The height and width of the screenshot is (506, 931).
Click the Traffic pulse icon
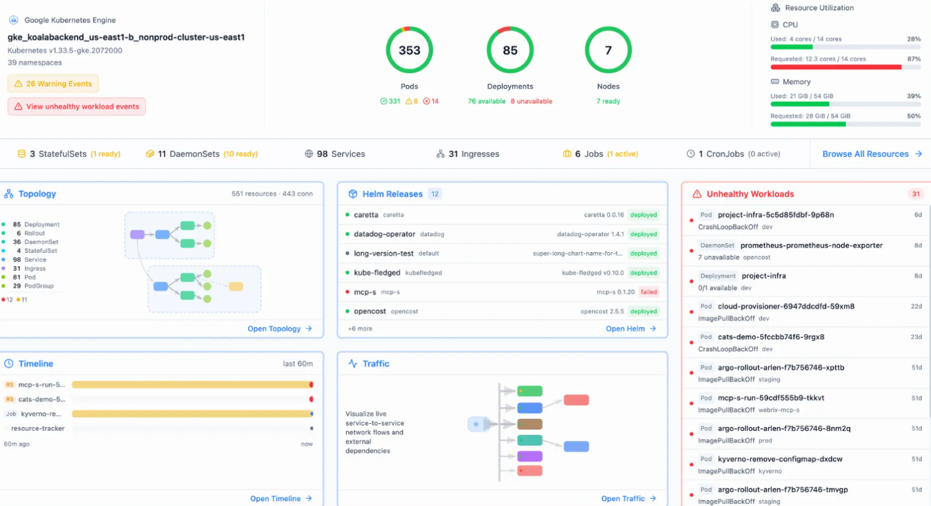pos(353,364)
